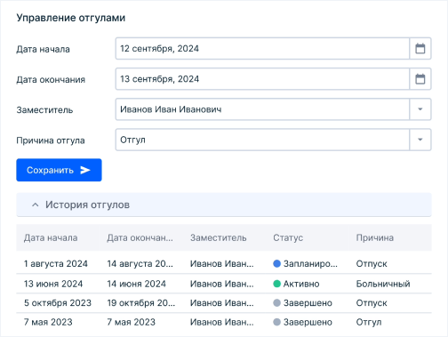Click the Запланиро... status text
448x337 pixels.
(310, 263)
